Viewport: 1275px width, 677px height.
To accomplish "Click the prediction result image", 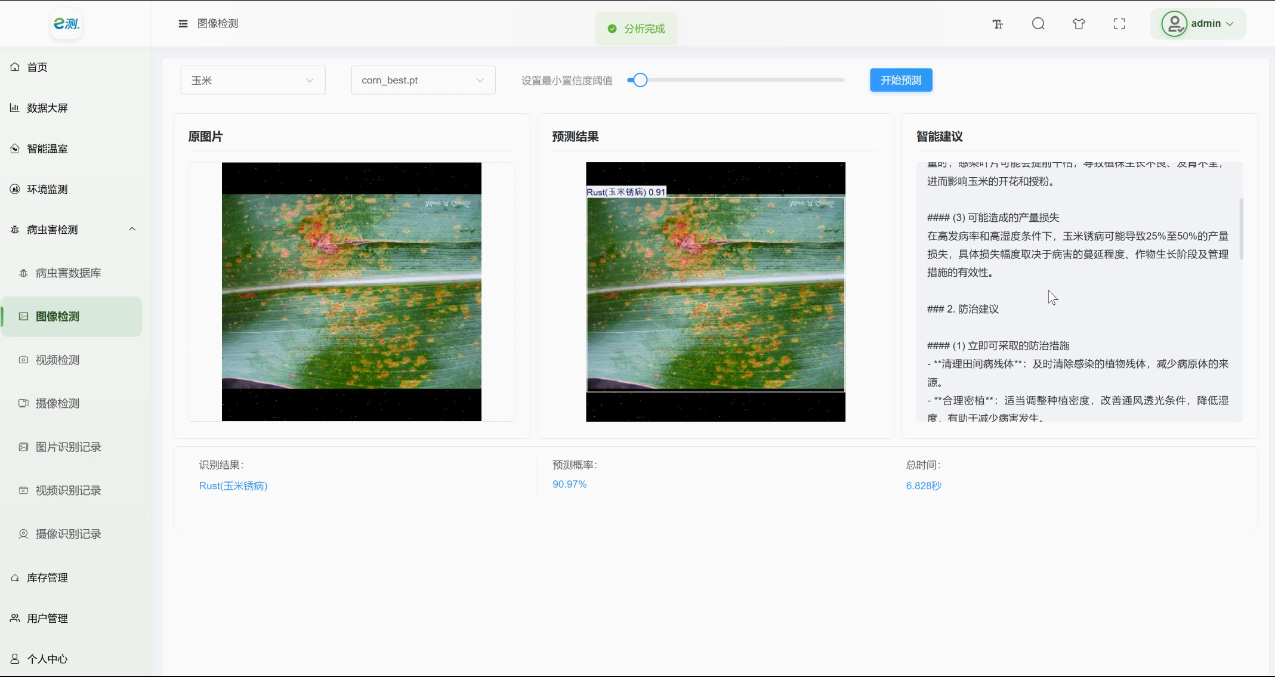I will 715,292.
